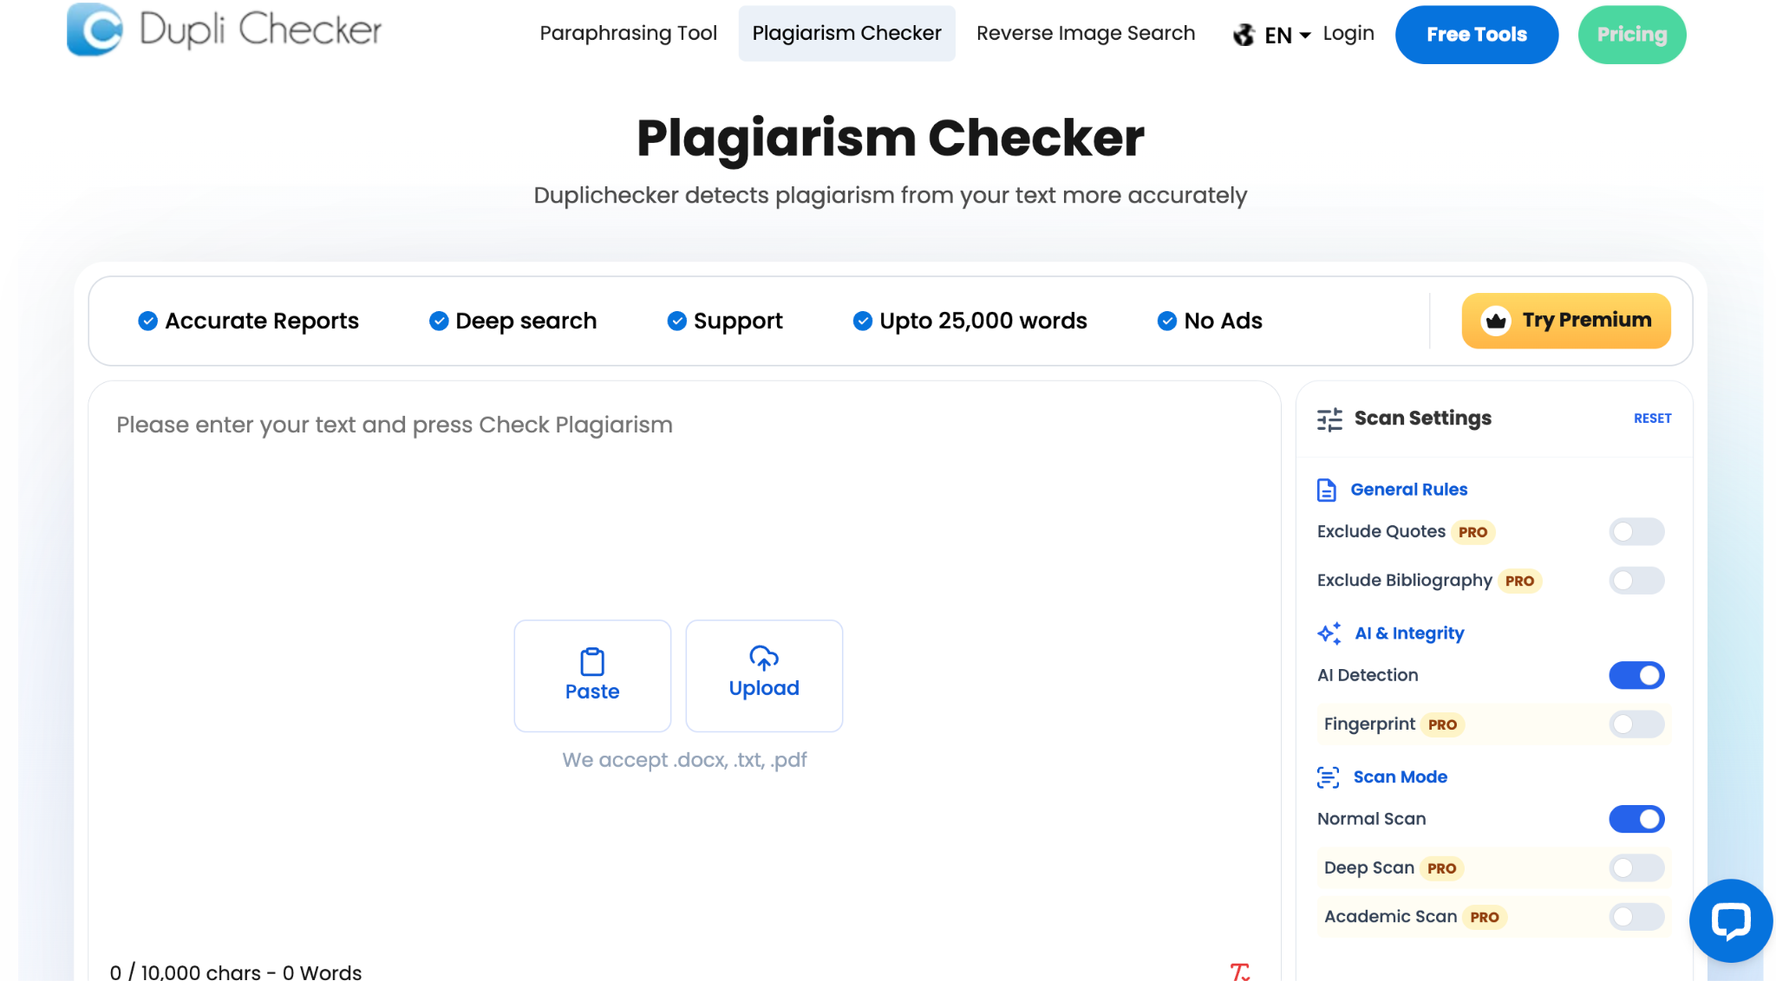Image resolution: width=1776 pixels, height=981 pixels.
Task: Click the globe language icon
Action: [x=1244, y=35]
